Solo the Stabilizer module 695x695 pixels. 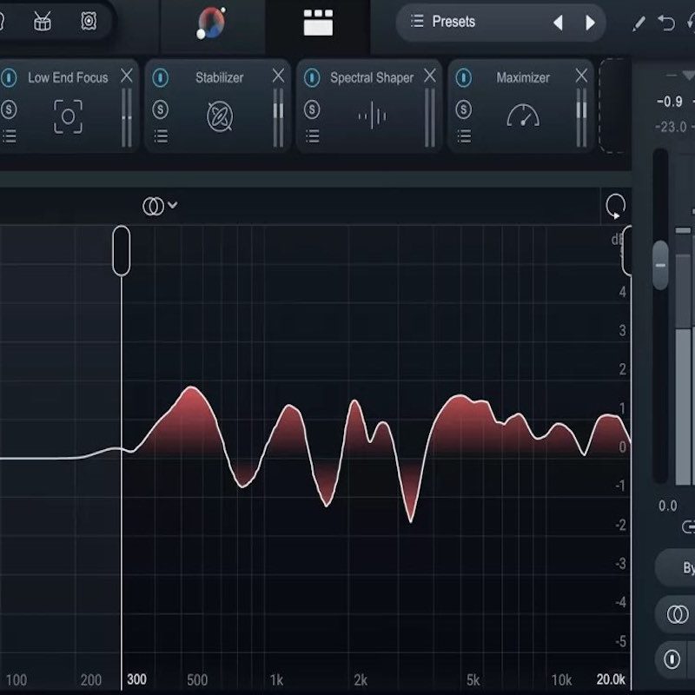click(161, 109)
